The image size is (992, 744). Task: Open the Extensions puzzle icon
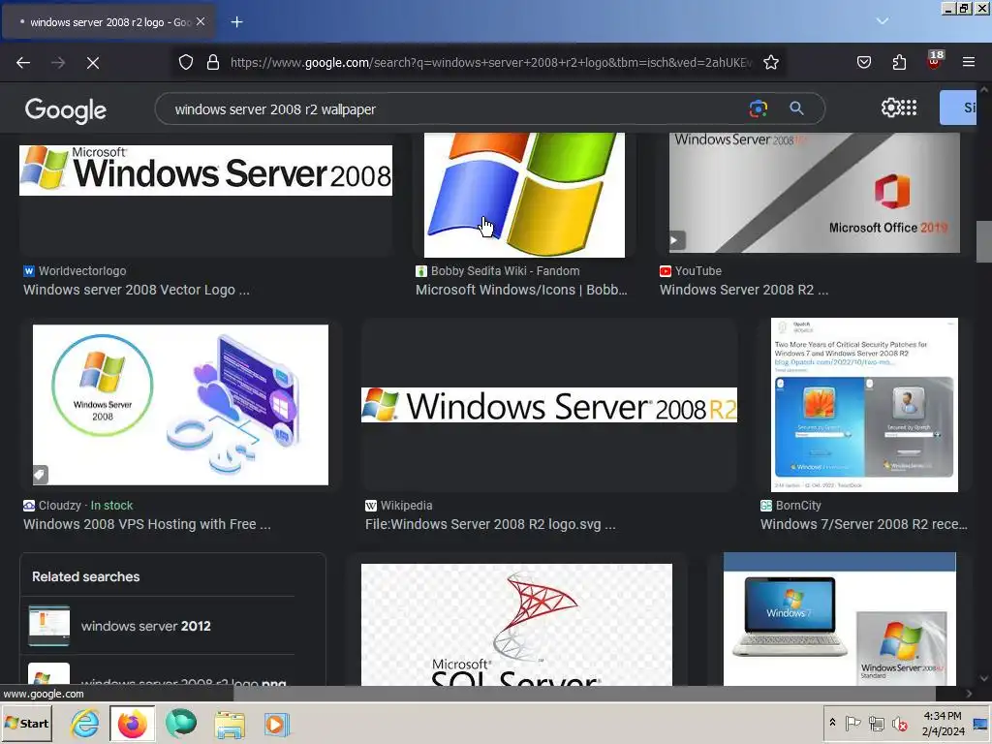pyautogui.click(x=899, y=62)
